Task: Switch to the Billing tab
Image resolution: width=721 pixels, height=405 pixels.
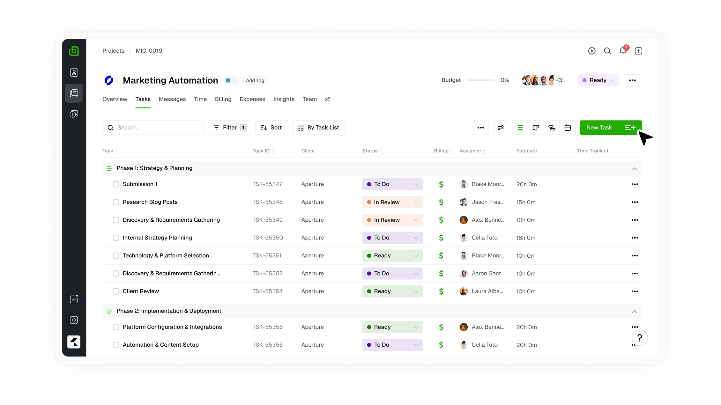Action: click(223, 99)
